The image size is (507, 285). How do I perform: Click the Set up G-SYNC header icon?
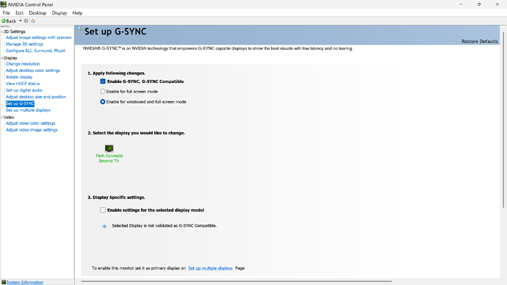79,29
